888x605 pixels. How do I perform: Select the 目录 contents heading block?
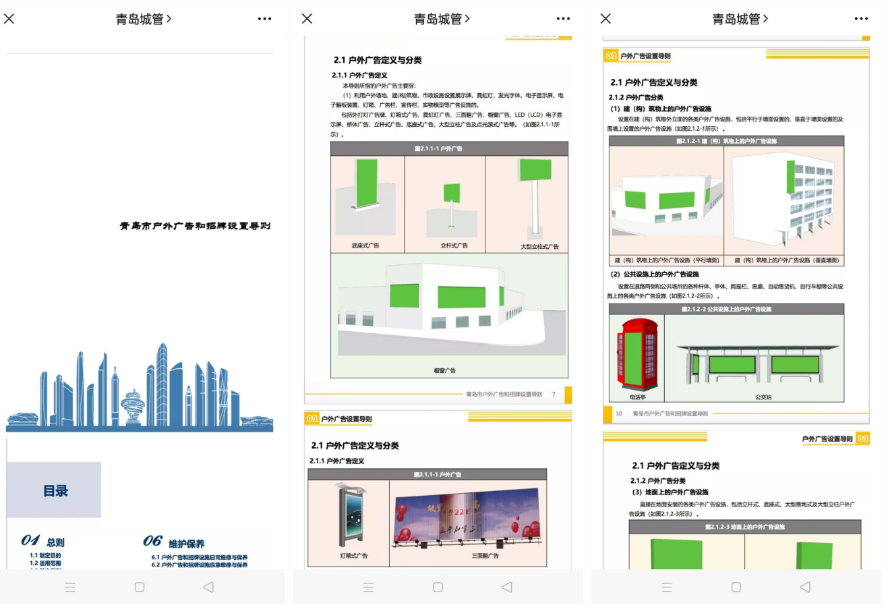click(55, 490)
